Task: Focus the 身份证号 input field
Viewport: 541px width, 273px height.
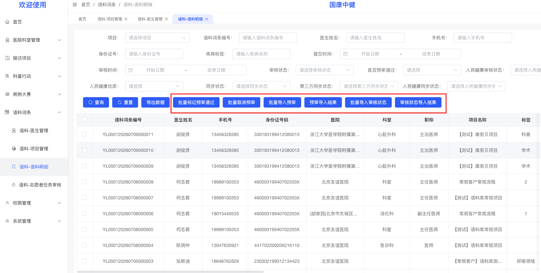Action: click(x=154, y=54)
